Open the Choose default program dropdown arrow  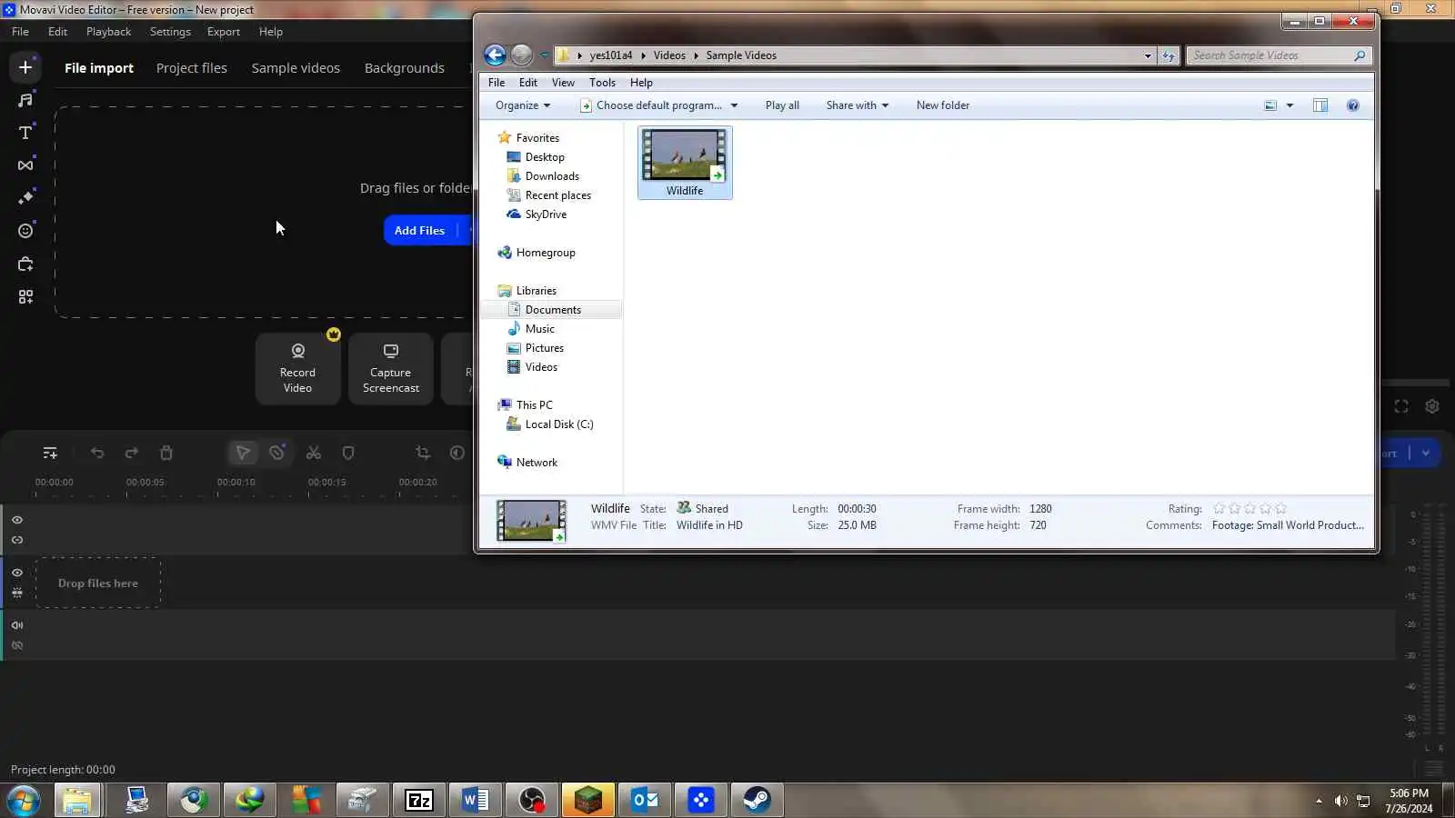click(x=734, y=105)
